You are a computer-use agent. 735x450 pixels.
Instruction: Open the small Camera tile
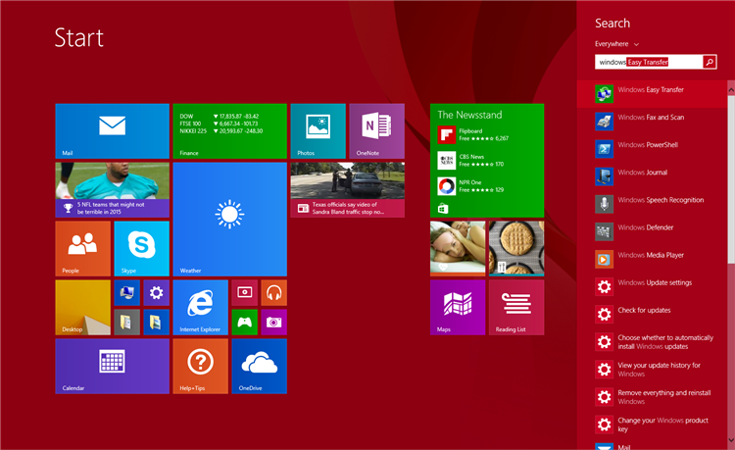(x=273, y=322)
